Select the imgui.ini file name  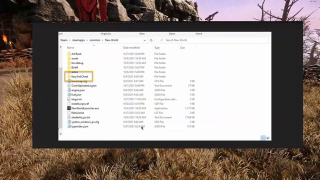(x=76, y=99)
